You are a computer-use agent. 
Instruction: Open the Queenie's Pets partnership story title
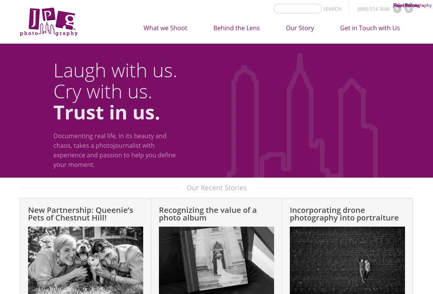tap(81, 214)
